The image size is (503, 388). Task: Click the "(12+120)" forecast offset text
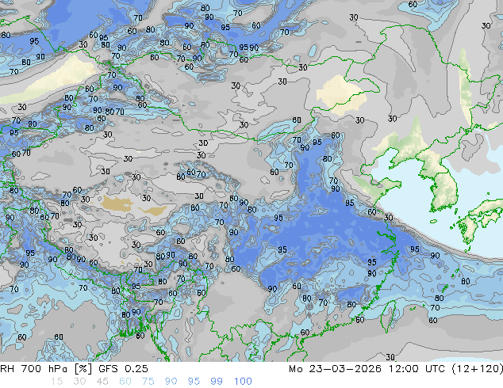(478, 369)
